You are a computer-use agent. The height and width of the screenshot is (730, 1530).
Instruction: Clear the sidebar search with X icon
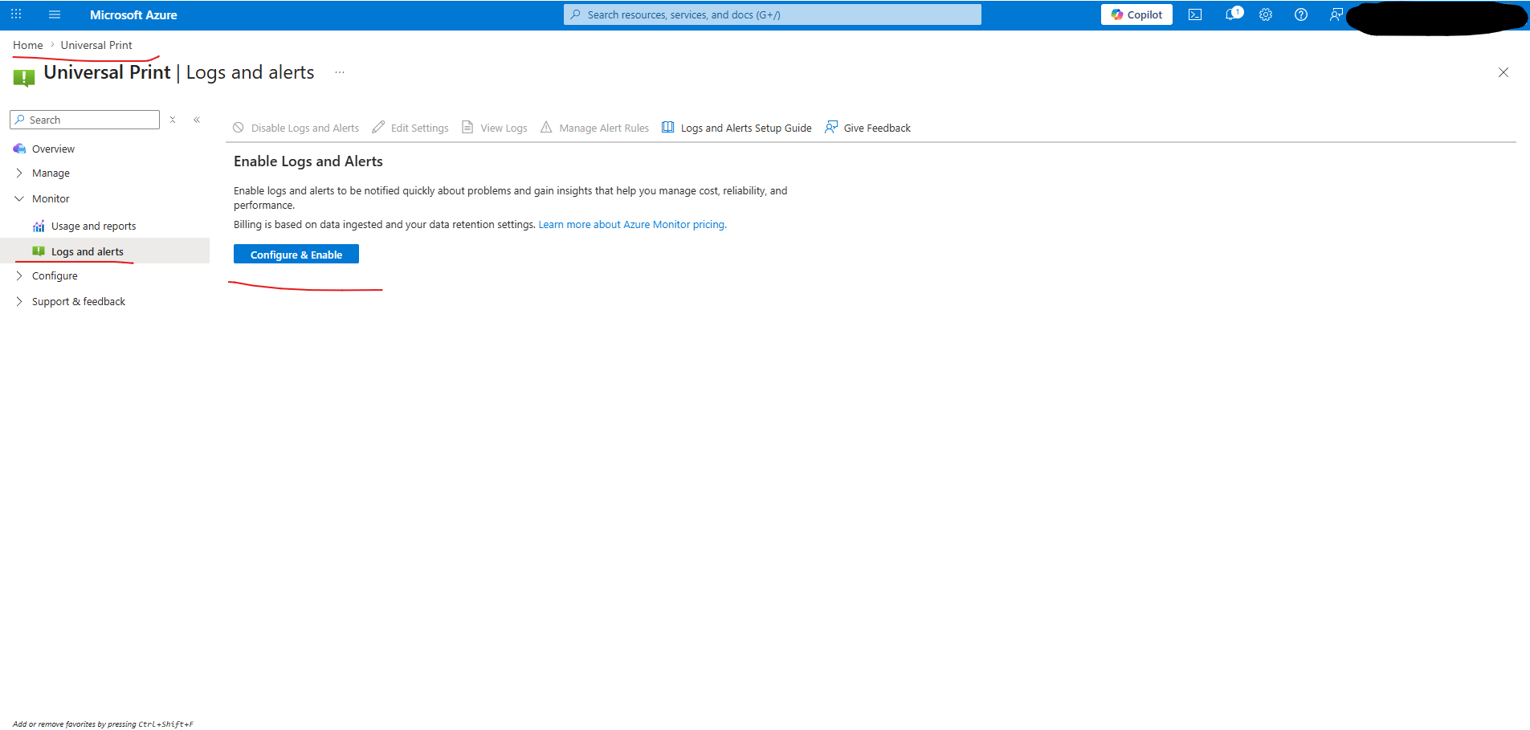pyautogui.click(x=173, y=120)
